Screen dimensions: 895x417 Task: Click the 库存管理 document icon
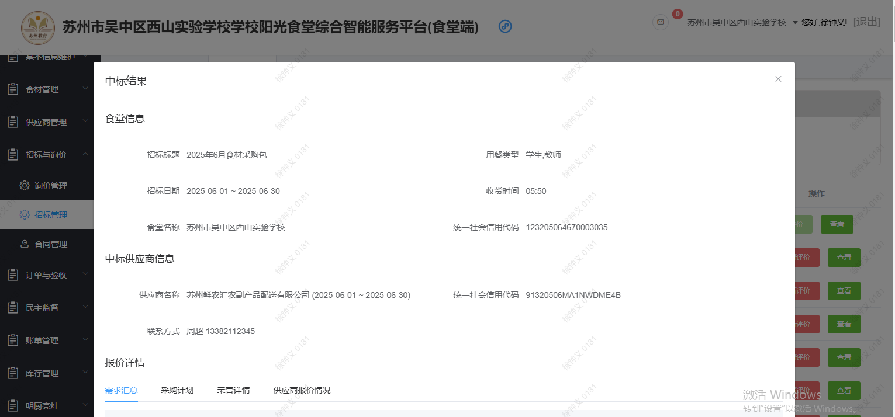[13, 373]
